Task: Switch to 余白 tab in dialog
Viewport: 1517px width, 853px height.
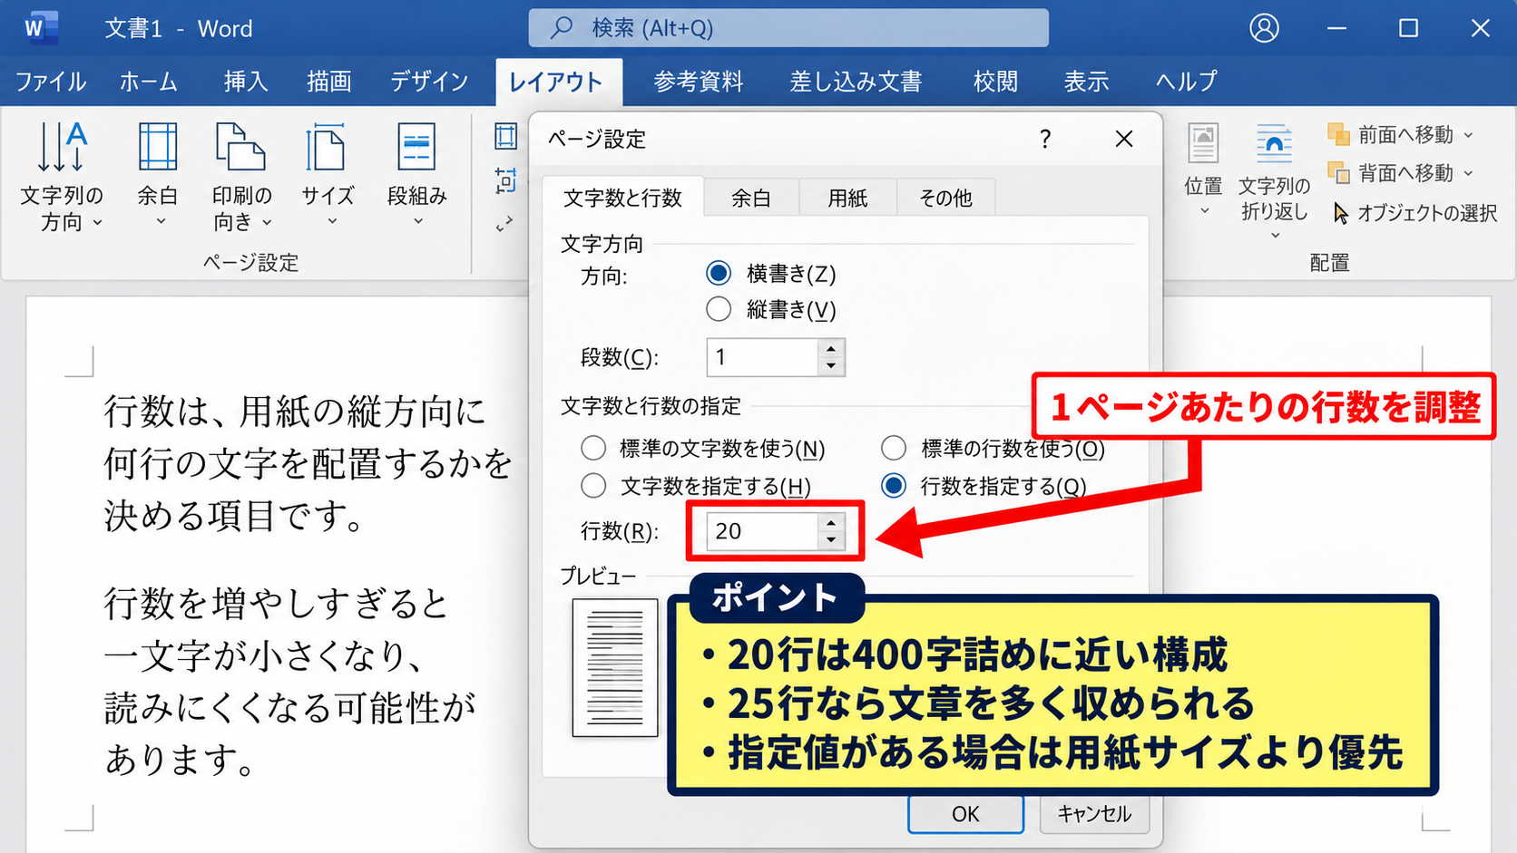Action: (751, 198)
